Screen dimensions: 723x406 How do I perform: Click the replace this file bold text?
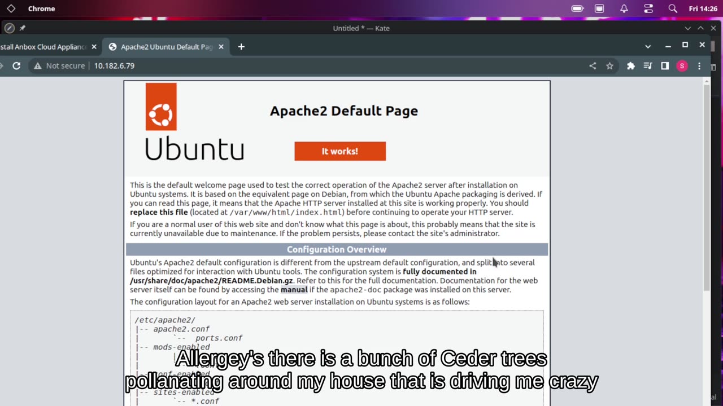tap(159, 213)
